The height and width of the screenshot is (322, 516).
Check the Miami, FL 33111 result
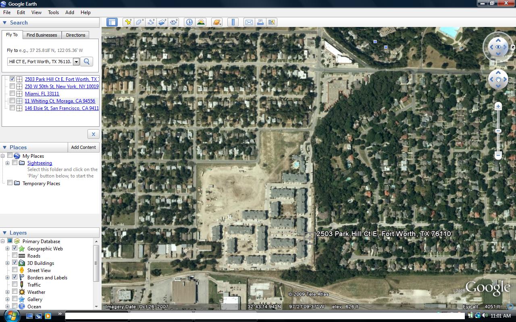click(x=12, y=94)
